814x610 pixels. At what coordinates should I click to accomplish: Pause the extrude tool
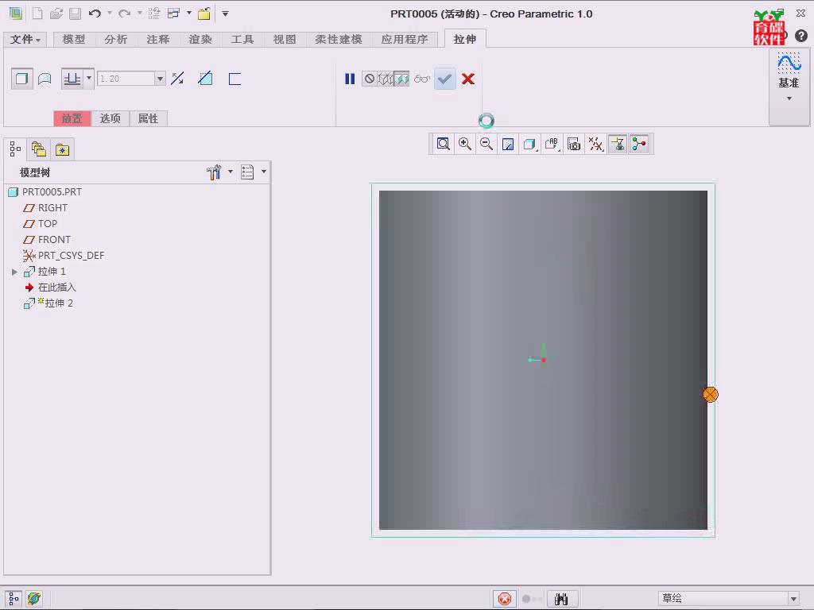(x=350, y=79)
